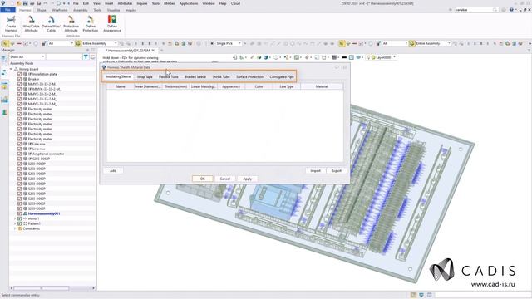532x299 pixels.
Task: Open the Attributes menu
Action: (x=125, y=3)
